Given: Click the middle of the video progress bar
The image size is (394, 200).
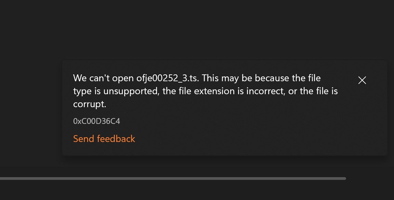Looking at the screenshot, I should coord(173,178).
